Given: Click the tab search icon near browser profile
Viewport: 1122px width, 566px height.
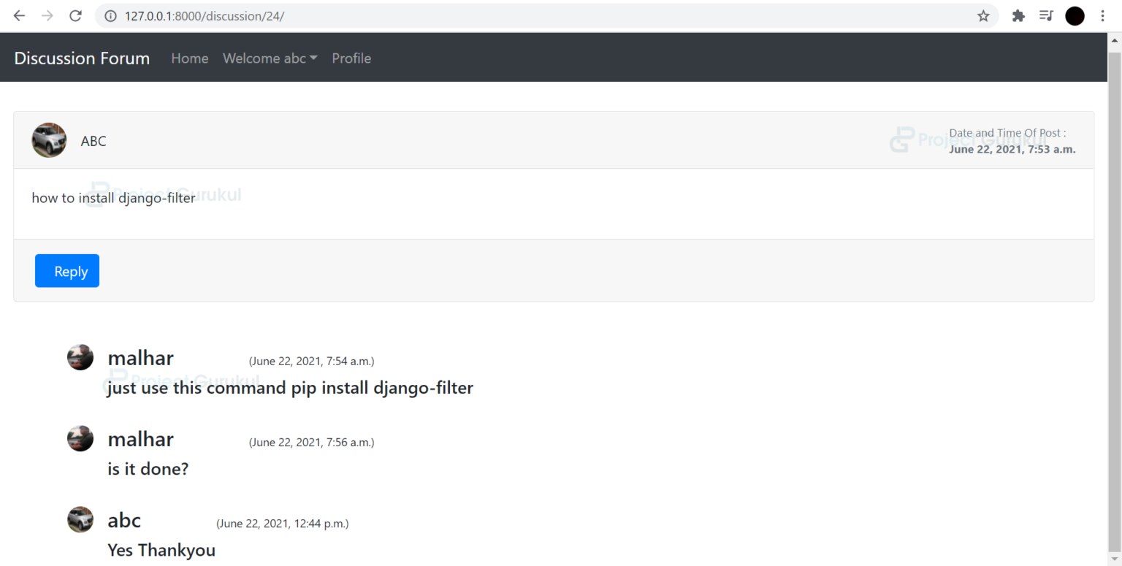Looking at the screenshot, I should click(x=1046, y=15).
